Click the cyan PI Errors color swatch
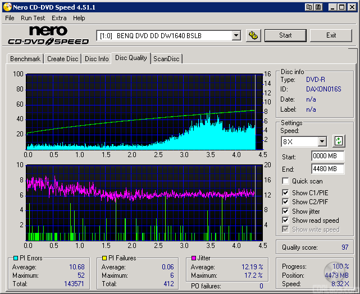This screenshot has width=360, height=294. pos(16,258)
